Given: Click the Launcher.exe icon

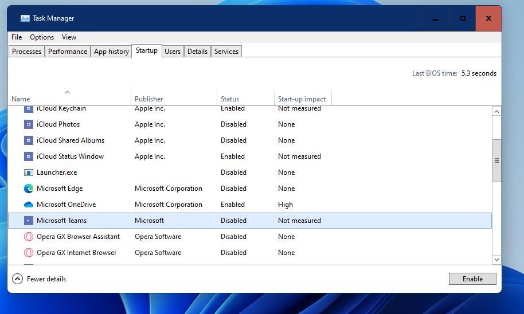Looking at the screenshot, I should point(29,172).
